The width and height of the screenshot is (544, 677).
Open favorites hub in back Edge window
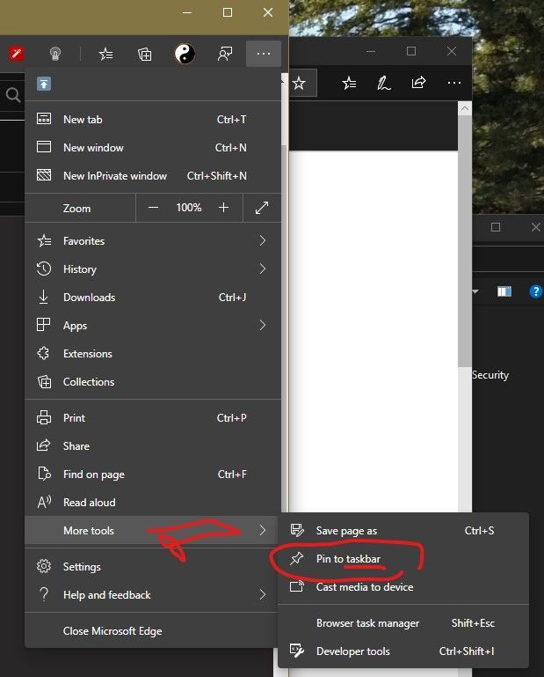[349, 83]
